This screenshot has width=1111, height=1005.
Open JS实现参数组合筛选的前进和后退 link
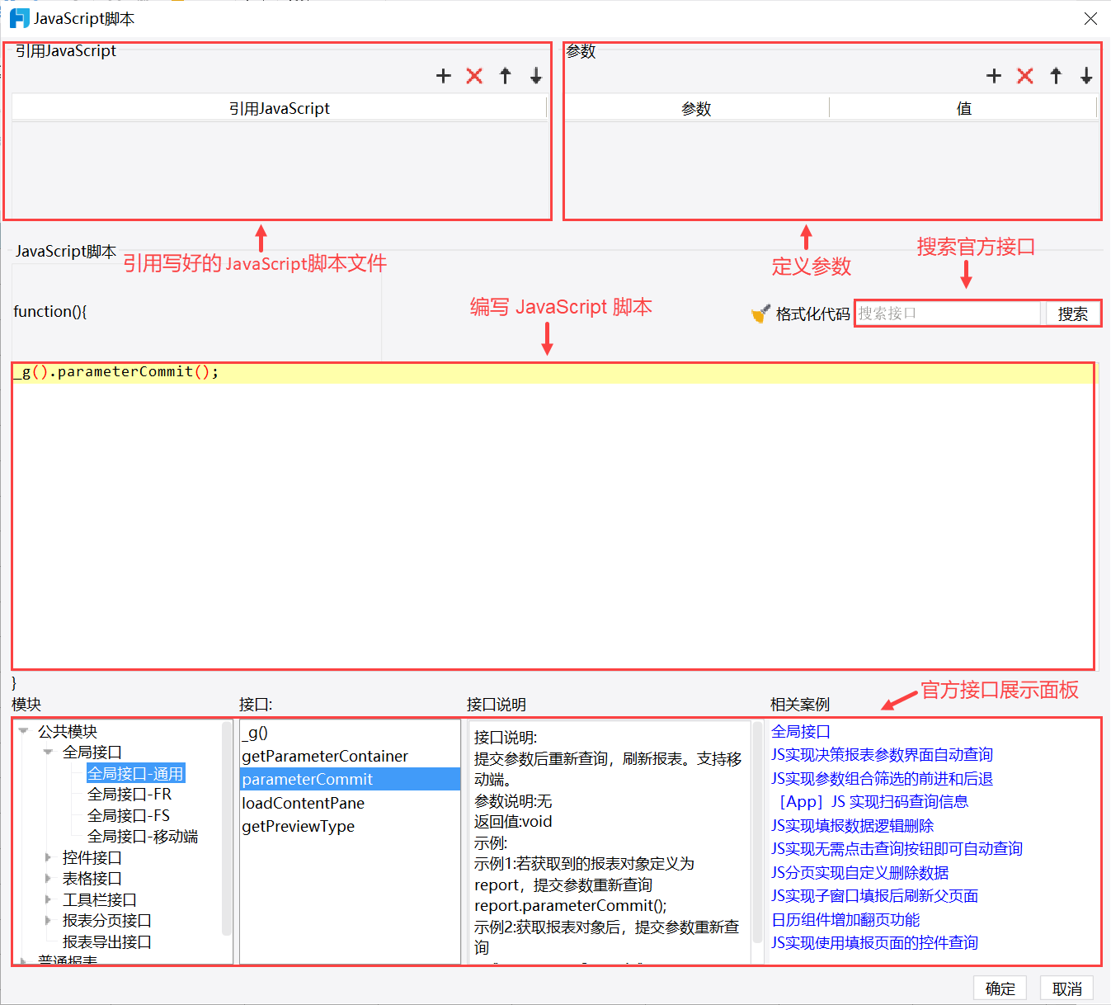(882, 778)
